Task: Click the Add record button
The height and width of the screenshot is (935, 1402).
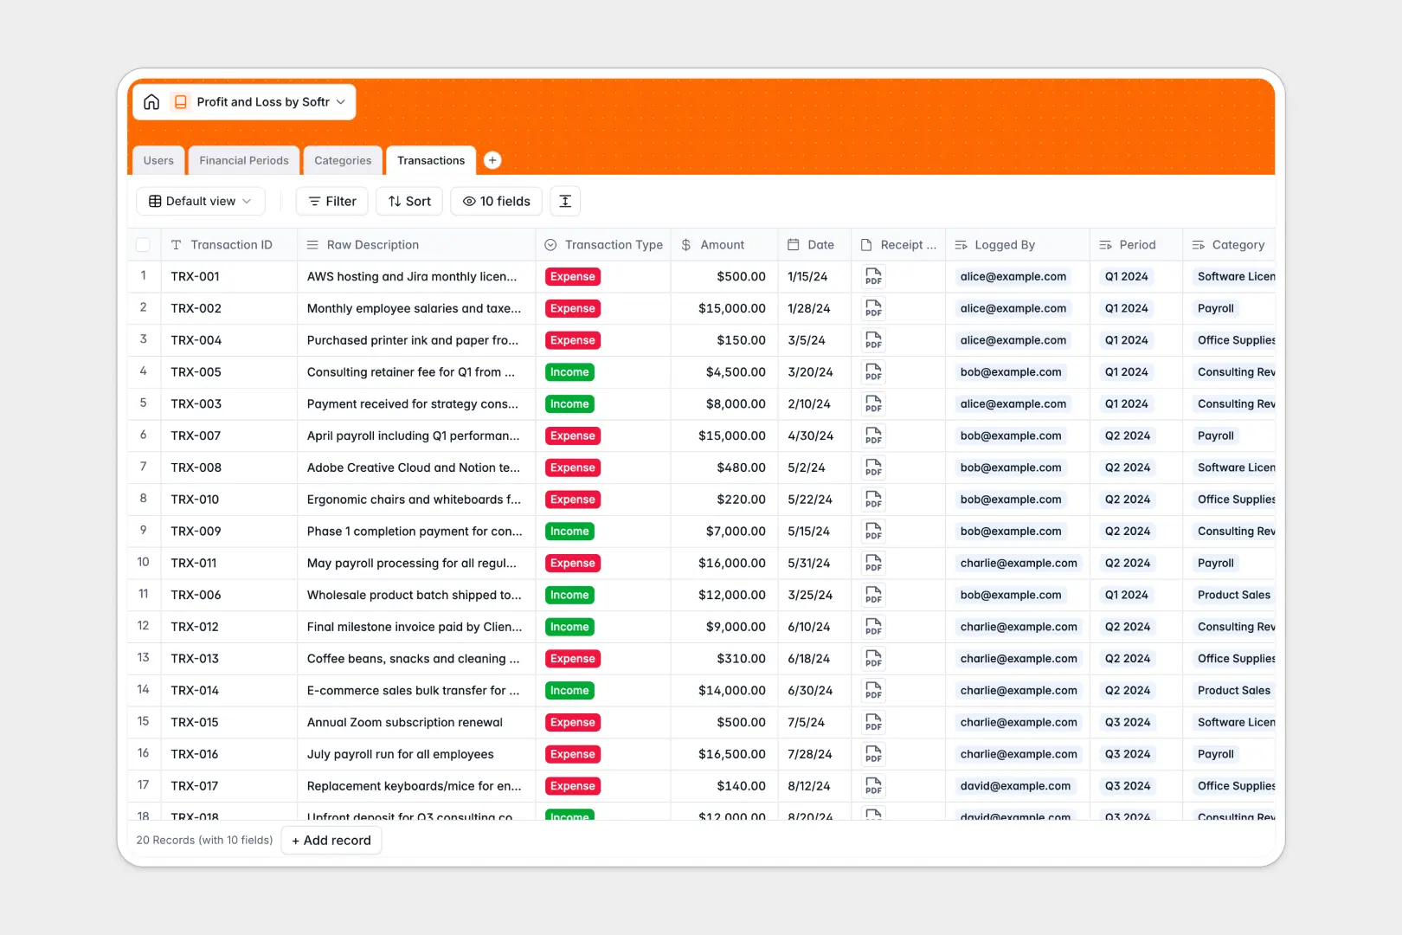Action: [x=331, y=840]
